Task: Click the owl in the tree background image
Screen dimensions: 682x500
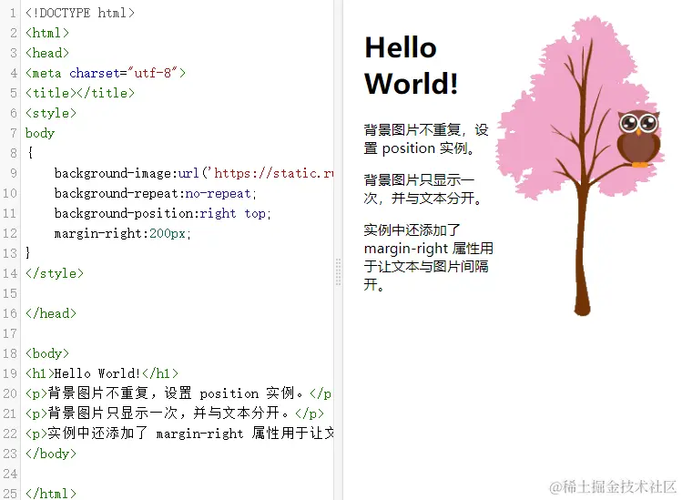Action: click(638, 138)
